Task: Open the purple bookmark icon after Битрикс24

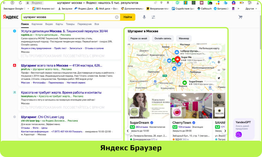Action: click(233, 9)
